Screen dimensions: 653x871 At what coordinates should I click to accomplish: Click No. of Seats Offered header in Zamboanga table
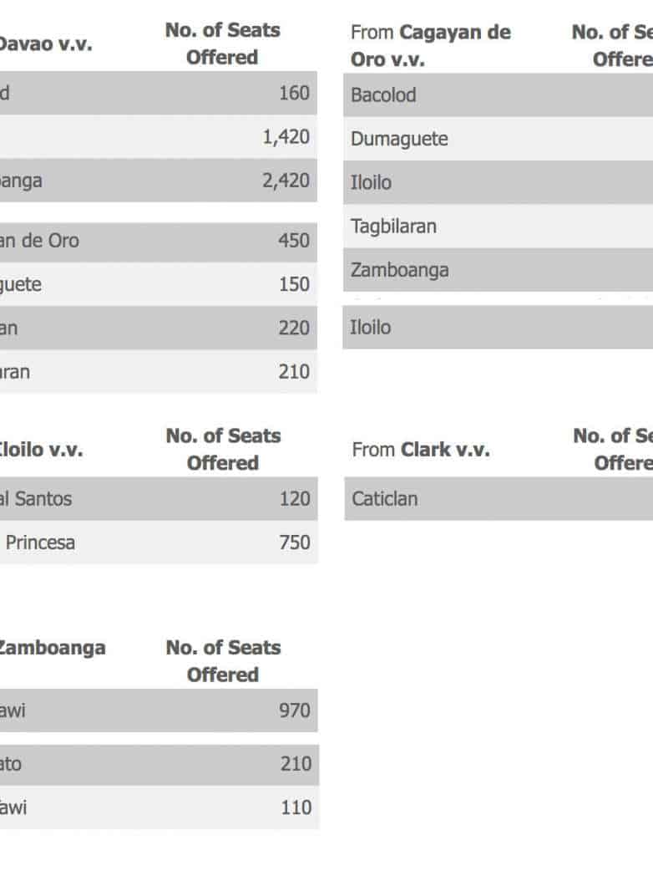[223, 660]
